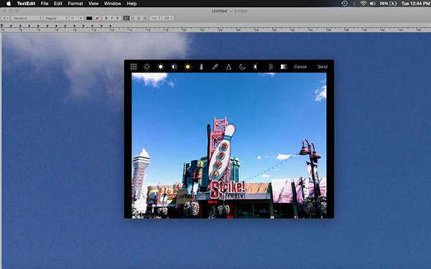
Task: Open the grid icon in editor toolbar
Action: click(x=134, y=67)
